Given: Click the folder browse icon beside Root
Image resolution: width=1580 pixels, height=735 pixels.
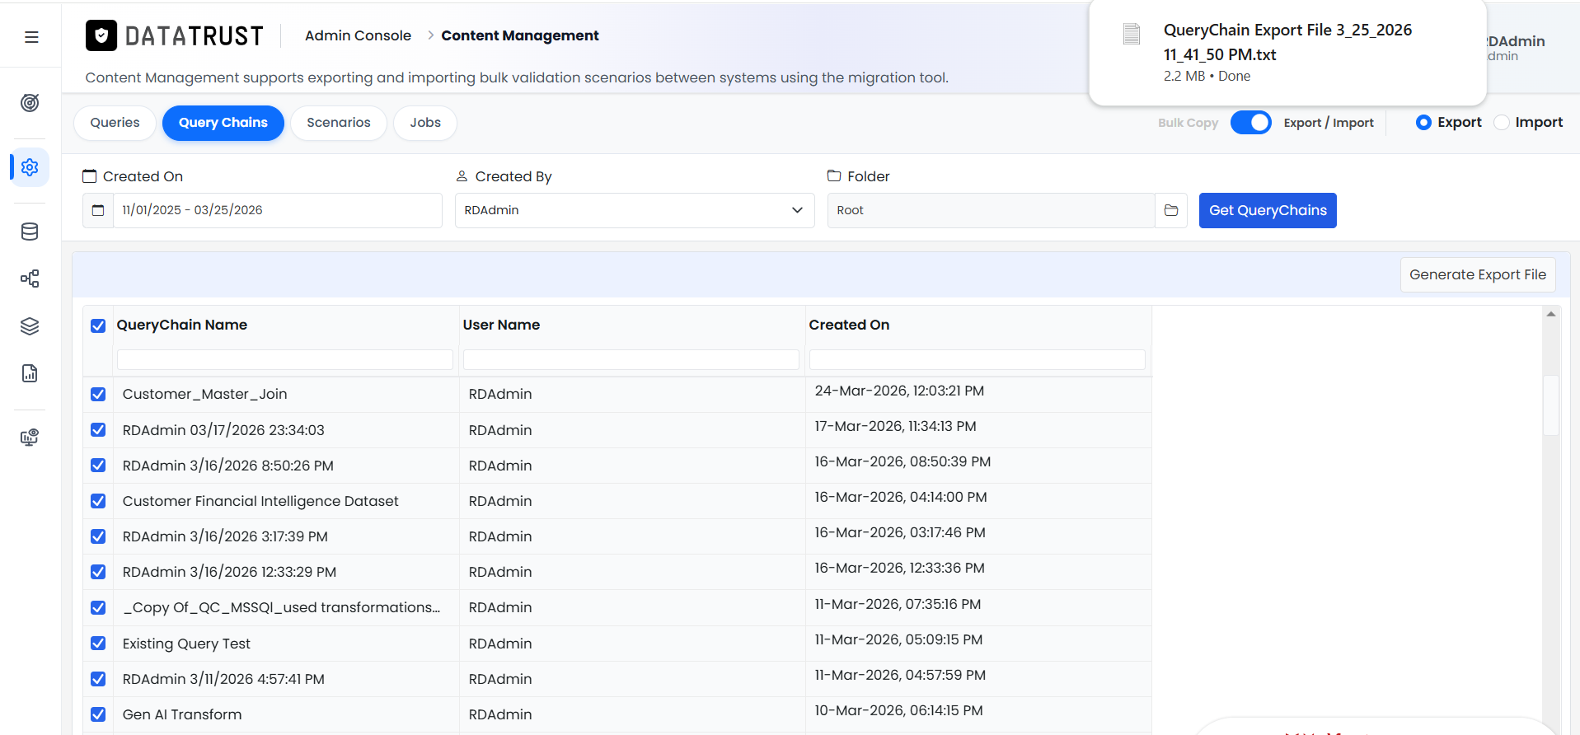Looking at the screenshot, I should coord(1170,210).
